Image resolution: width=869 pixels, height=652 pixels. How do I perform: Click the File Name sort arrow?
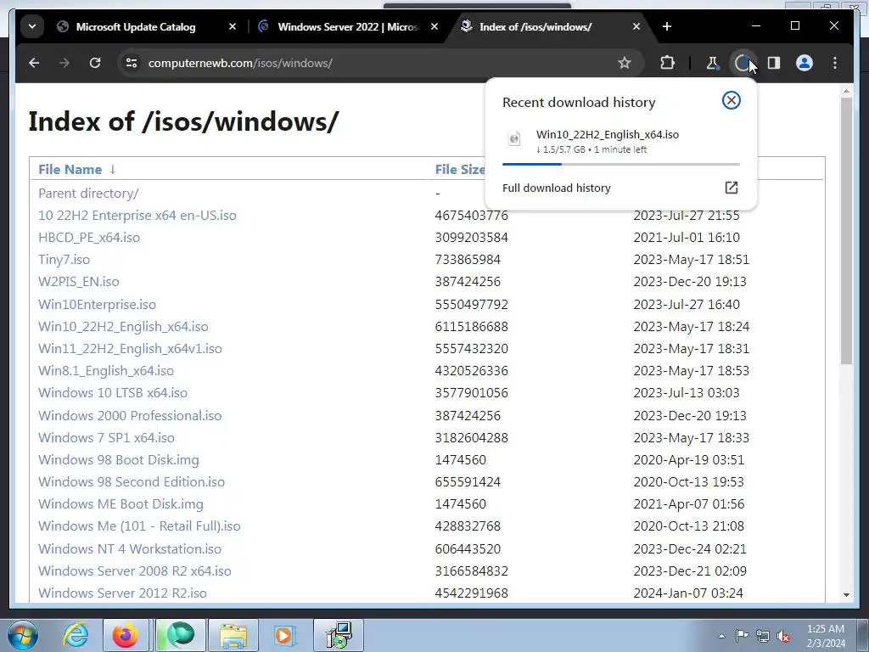point(113,170)
